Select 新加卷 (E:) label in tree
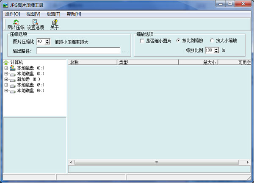The height and width of the screenshot is (183, 254). click(28, 79)
